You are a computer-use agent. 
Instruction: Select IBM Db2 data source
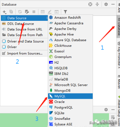70,74
